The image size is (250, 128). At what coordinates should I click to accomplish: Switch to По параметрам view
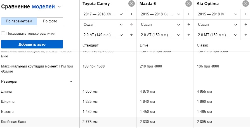tap(19, 21)
